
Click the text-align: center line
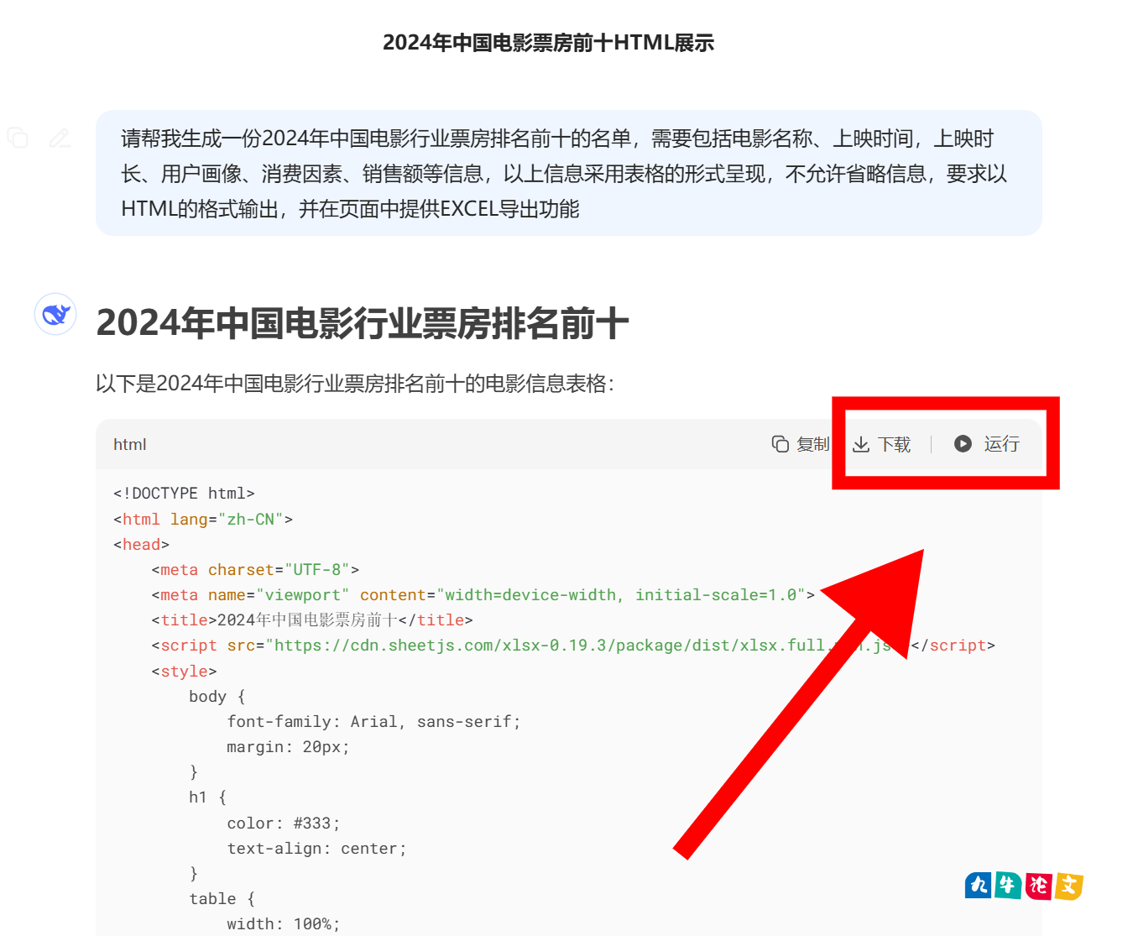(316, 849)
